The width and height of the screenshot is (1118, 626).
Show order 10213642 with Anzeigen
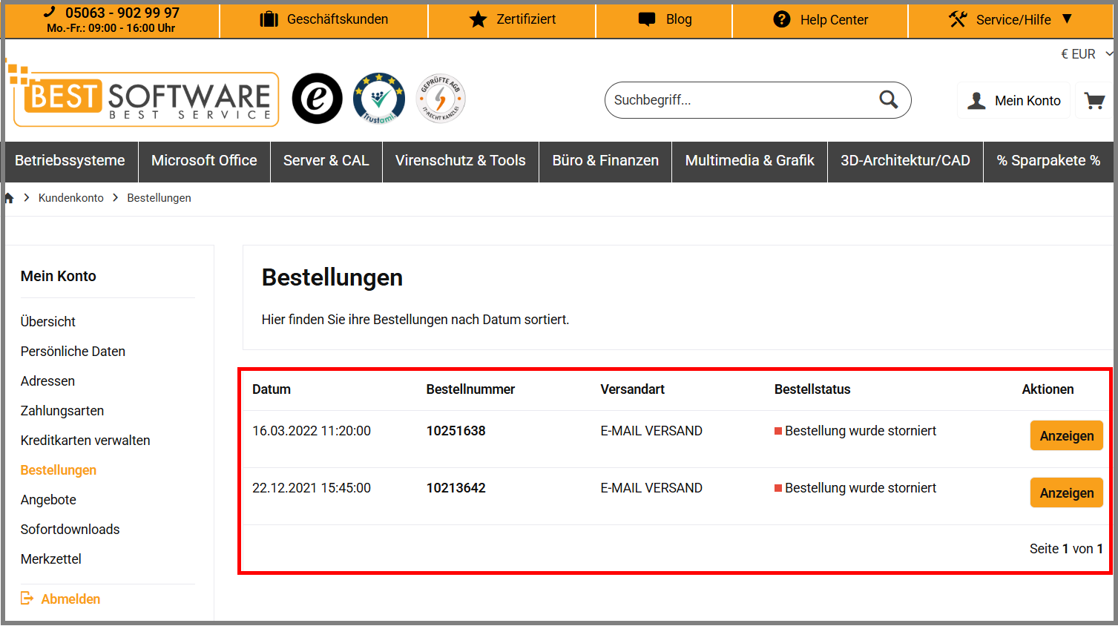pos(1066,493)
